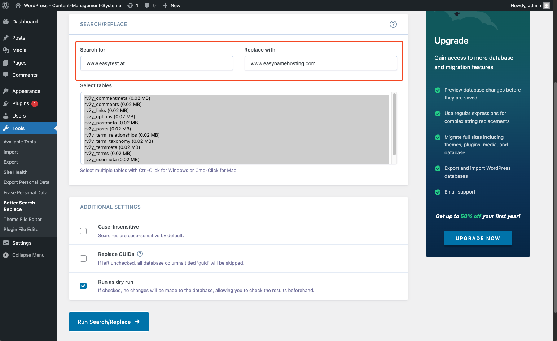The image size is (557, 341).
Task: Open Site Health under Tools
Action: pyautogui.click(x=16, y=172)
